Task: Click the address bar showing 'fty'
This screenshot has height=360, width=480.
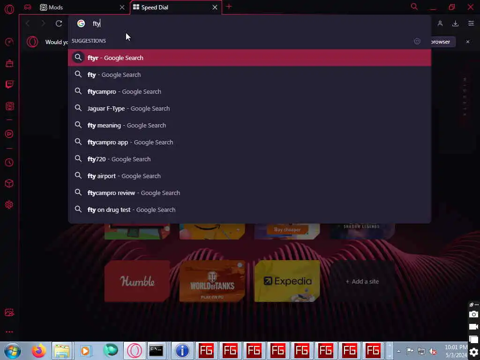Action: tap(249, 23)
